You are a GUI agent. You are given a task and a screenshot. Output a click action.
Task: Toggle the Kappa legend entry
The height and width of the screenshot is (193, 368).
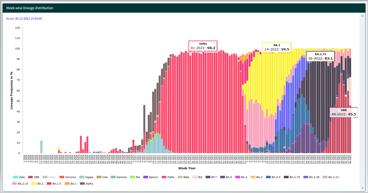click(x=86, y=177)
